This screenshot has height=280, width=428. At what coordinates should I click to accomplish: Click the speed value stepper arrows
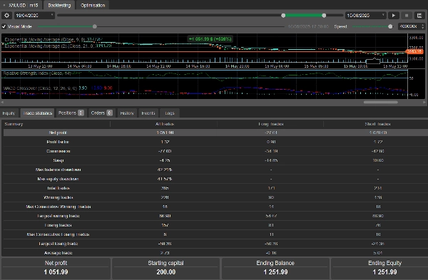[423, 26]
